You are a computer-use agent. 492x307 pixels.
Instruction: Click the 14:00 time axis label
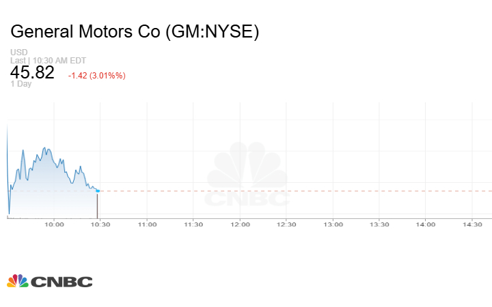pyautogui.click(x=426, y=224)
